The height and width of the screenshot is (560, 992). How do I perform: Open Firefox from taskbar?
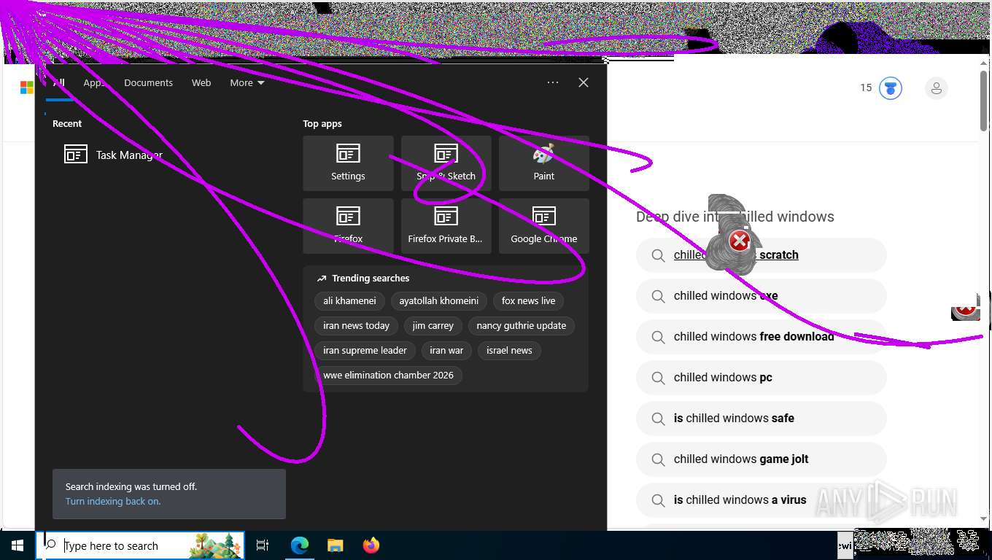371,545
